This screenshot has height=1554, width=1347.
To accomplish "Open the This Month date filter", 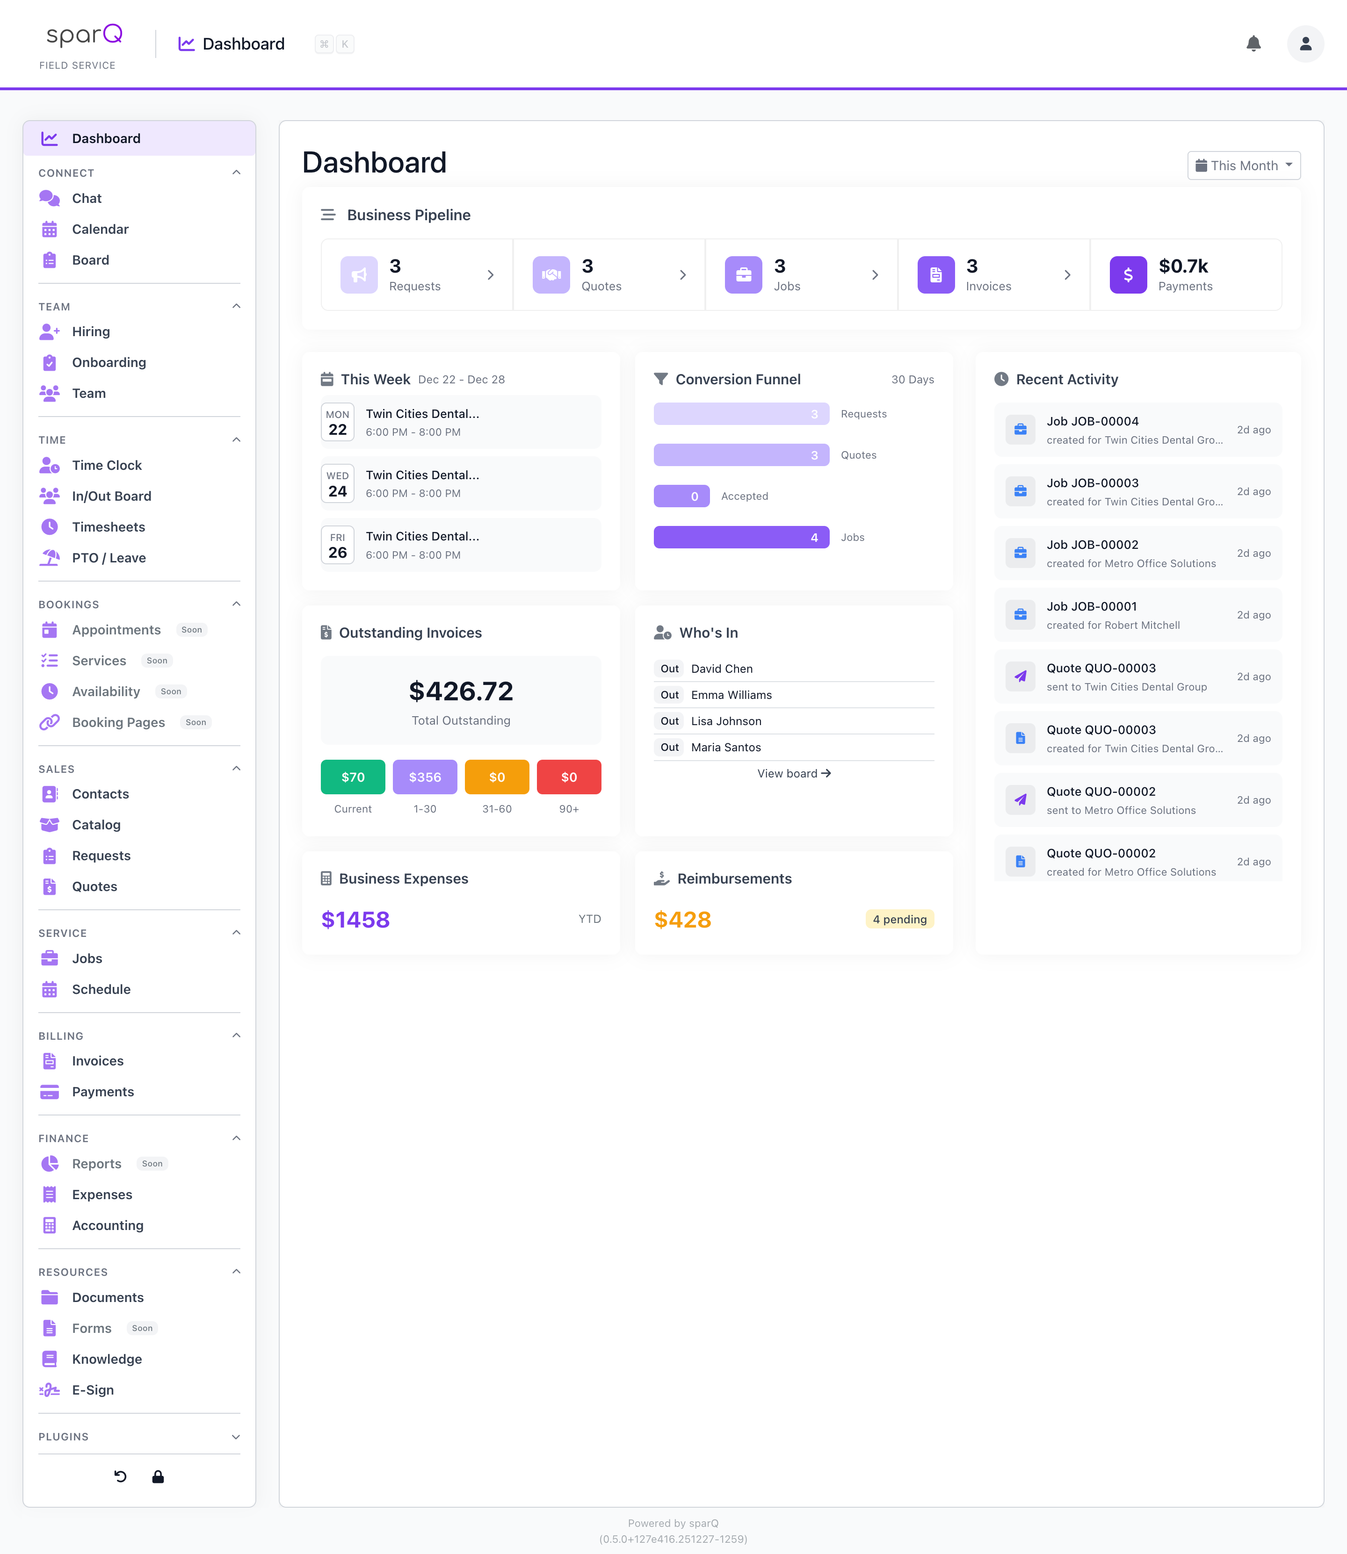I will 1243,165.
